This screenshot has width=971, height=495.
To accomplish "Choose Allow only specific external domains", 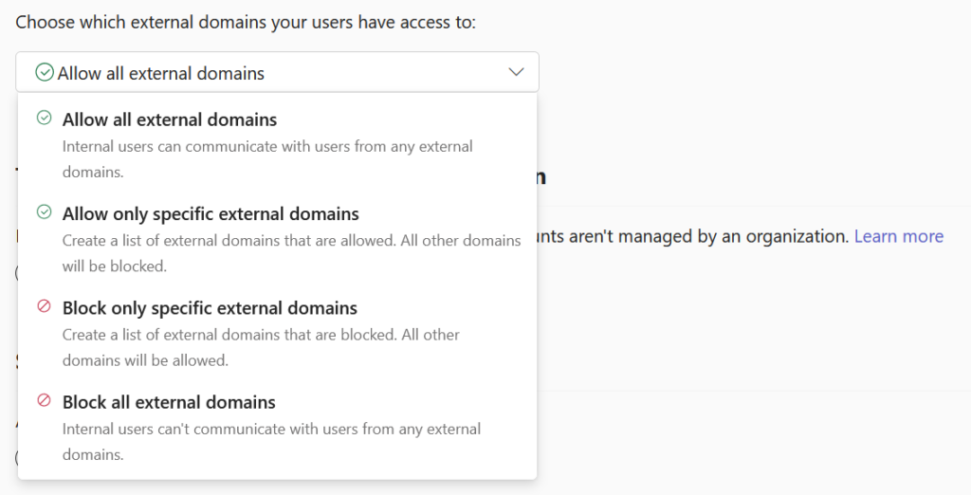I will click(x=211, y=213).
